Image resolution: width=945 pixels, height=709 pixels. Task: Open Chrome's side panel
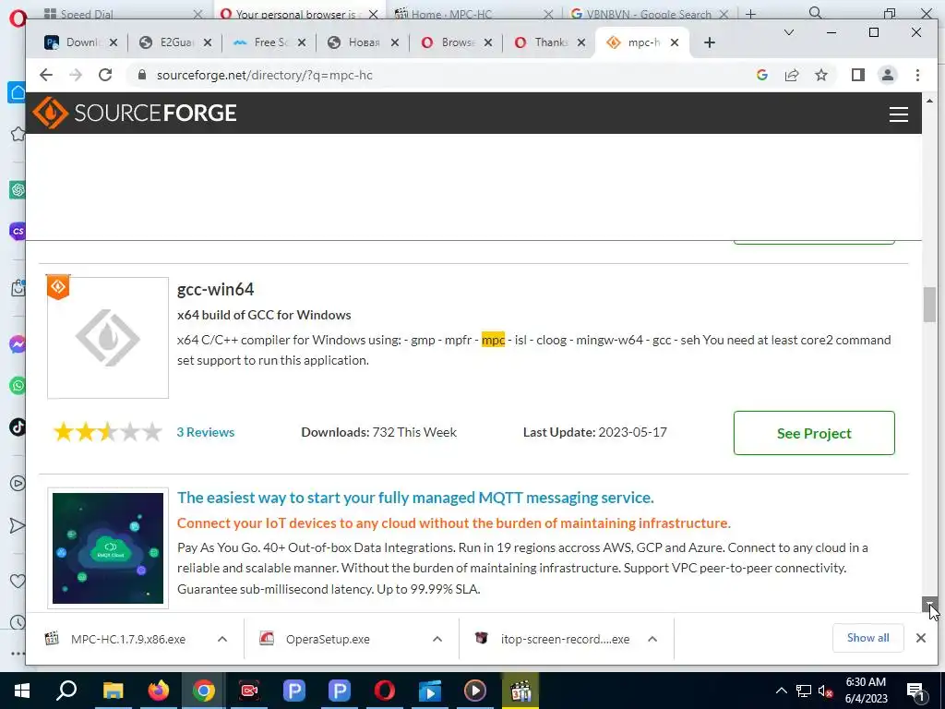857,75
